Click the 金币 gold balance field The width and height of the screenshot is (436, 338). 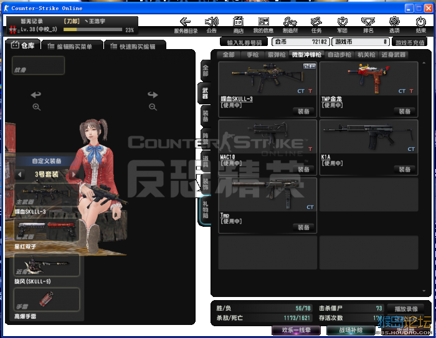pos(301,42)
